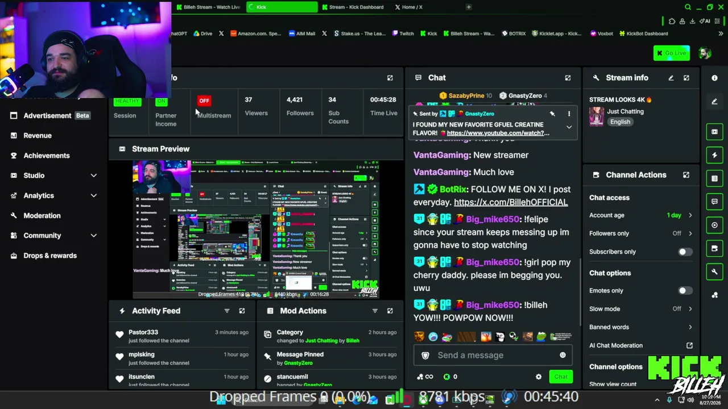Toggle Emotes only chat switch

pyautogui.click(x=685, y=290)
